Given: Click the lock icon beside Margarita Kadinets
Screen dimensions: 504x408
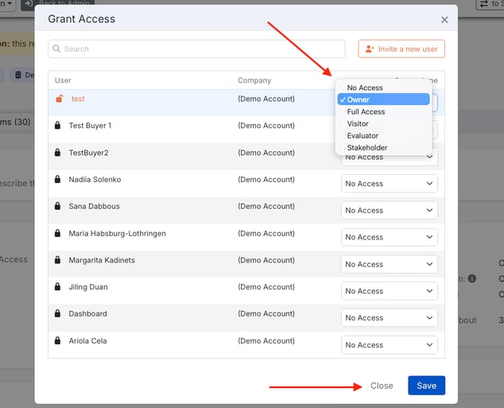Looking at the screenshot, I should (57, 260).
